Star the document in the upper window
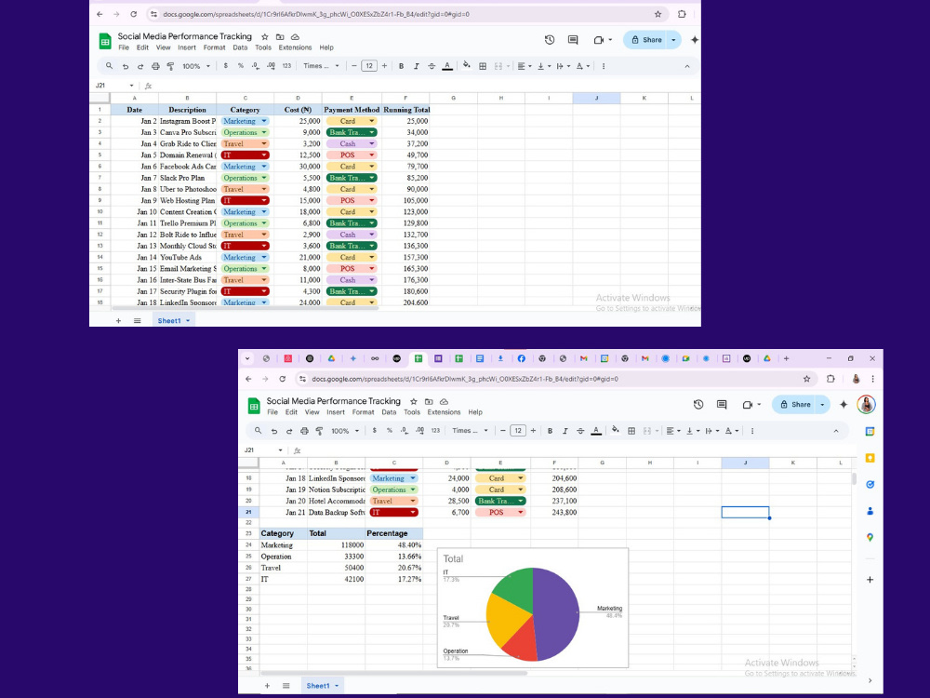Image resolution: width=930 pixels, height=698 pixels. [x=264, y=37]
